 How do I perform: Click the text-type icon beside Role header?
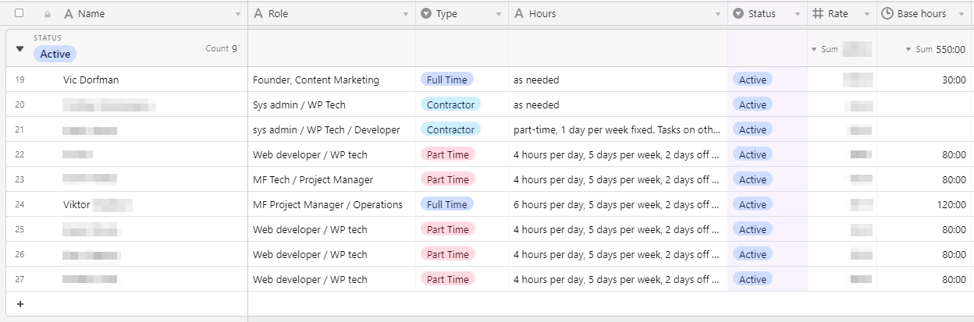click(x=258, y=14)
